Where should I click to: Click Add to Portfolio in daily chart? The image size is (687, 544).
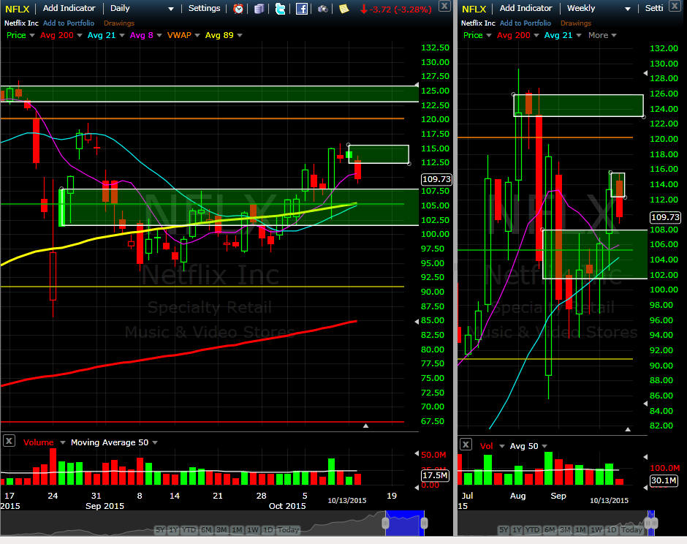point(69,23)
